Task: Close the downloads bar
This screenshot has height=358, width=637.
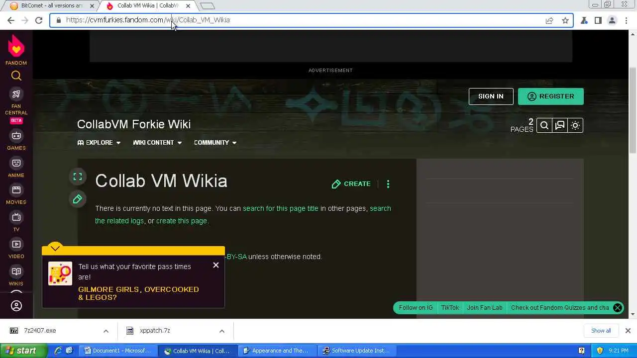Action: tap(628, 331)
